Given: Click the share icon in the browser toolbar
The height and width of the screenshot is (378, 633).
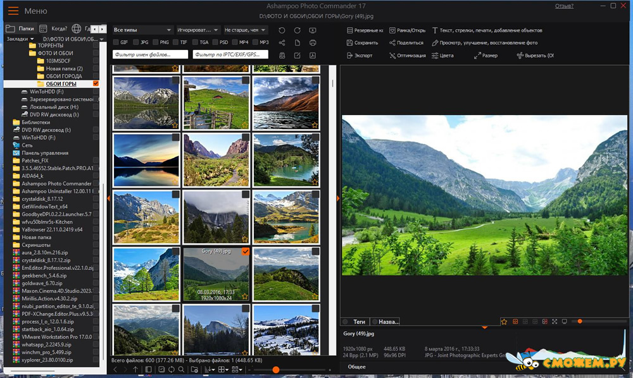Looking at the screenshot, I should tap(282, 43).
